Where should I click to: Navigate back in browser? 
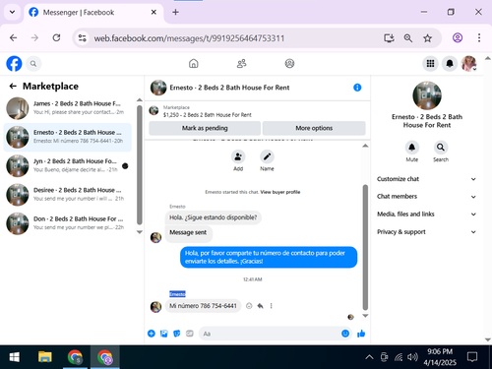pyautogui.click(x=13, y=38)
